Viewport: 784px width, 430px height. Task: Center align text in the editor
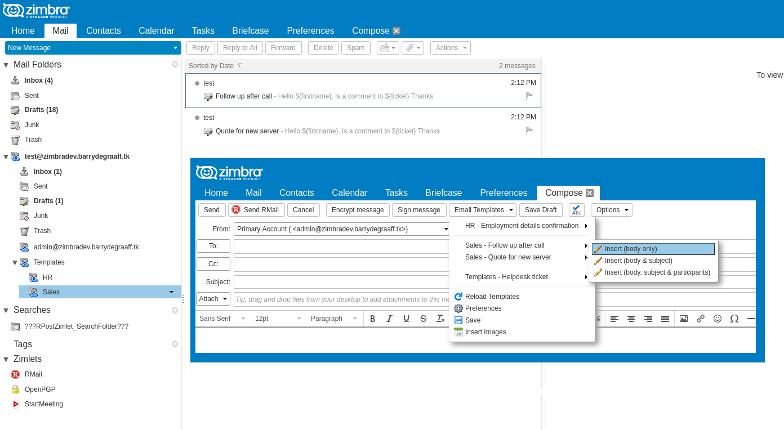(x=631, y=319)
